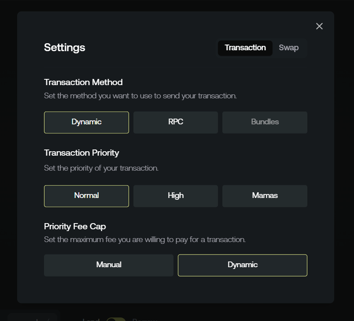The image size is (354, 321).
Task: Choose Manual for Priority Fee Cap
Action: click(109, 265)
